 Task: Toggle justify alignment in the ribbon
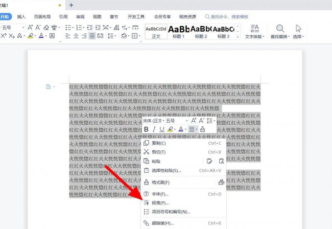pyautogui.click(x=92, y=36)
